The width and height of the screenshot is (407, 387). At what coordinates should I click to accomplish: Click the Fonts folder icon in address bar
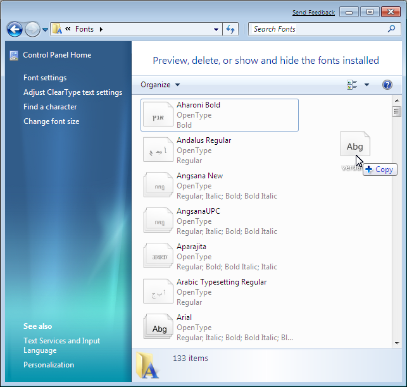[57, 29]
